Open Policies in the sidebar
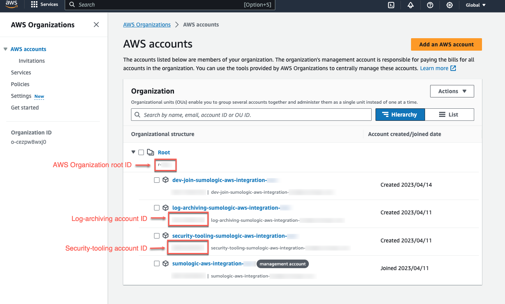 pos(20,84)
